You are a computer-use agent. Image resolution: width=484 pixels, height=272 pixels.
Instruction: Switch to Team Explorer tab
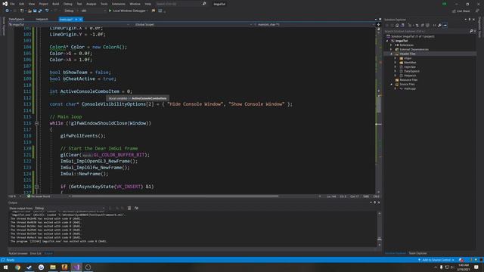(417, 254)
